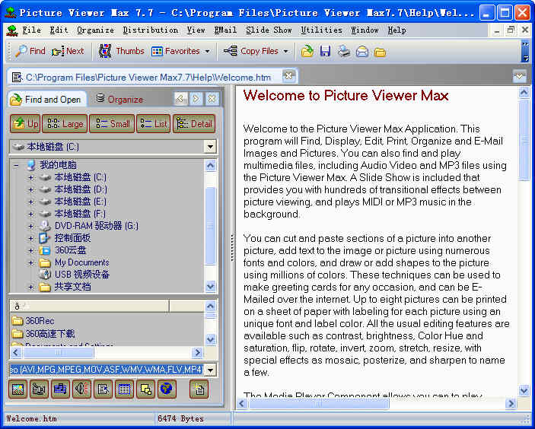Select 控制面板 in the folder tree
This screenshot has height=429, width=535.
coord(72,238)
